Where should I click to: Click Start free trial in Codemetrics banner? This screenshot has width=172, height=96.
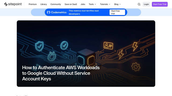117,12
